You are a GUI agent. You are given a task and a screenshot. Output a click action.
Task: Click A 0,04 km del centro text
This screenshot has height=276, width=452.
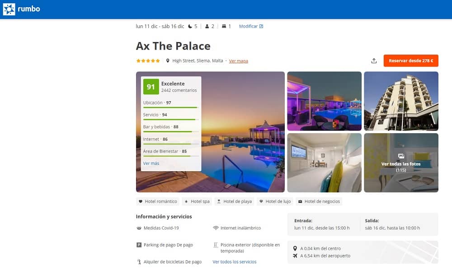(x=320, y=248)
